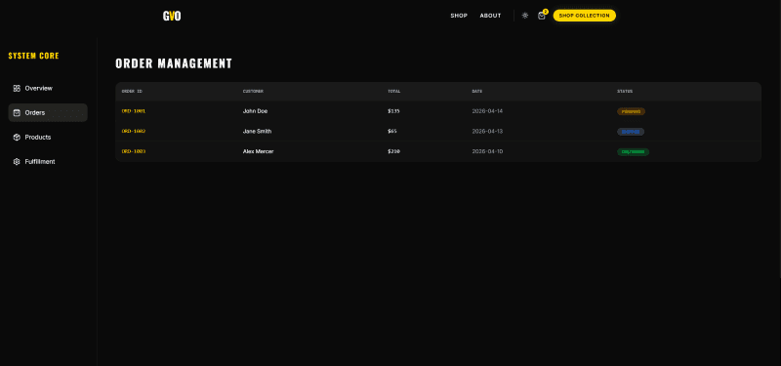This screenshot has width=781, height=366.
Task: Open the Shop menu item
Action: pos(459,16)
